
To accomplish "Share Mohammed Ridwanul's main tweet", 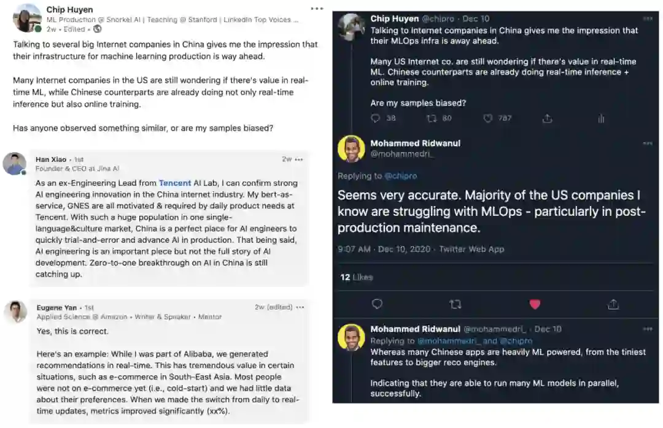I will [613, 304].
